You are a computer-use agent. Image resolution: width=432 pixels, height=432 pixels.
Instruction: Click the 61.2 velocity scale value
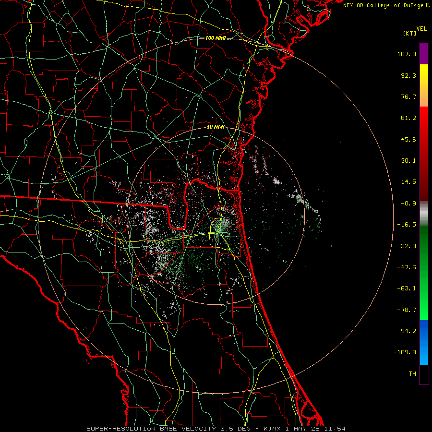(x=408, y=118)
